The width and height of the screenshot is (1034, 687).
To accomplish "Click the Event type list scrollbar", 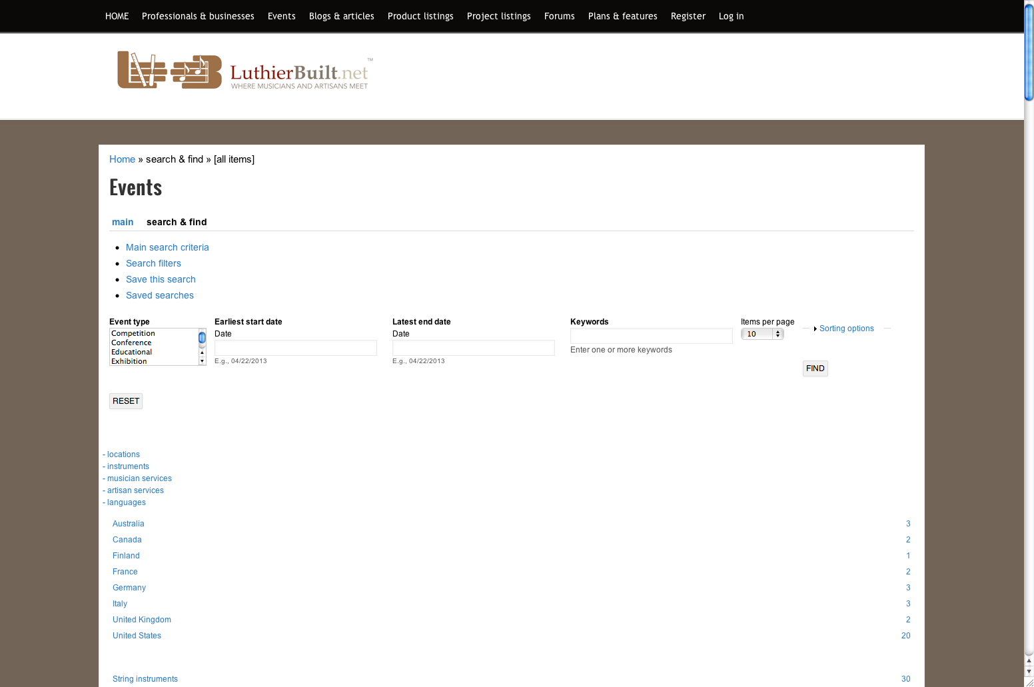I will (202, 346).
